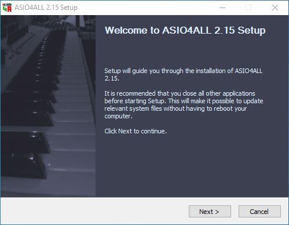
Task: Cancel the ASIO4ALL setup
Action: [x=259, y=212]
